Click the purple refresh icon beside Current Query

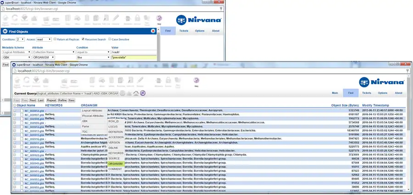click(143, 93)
